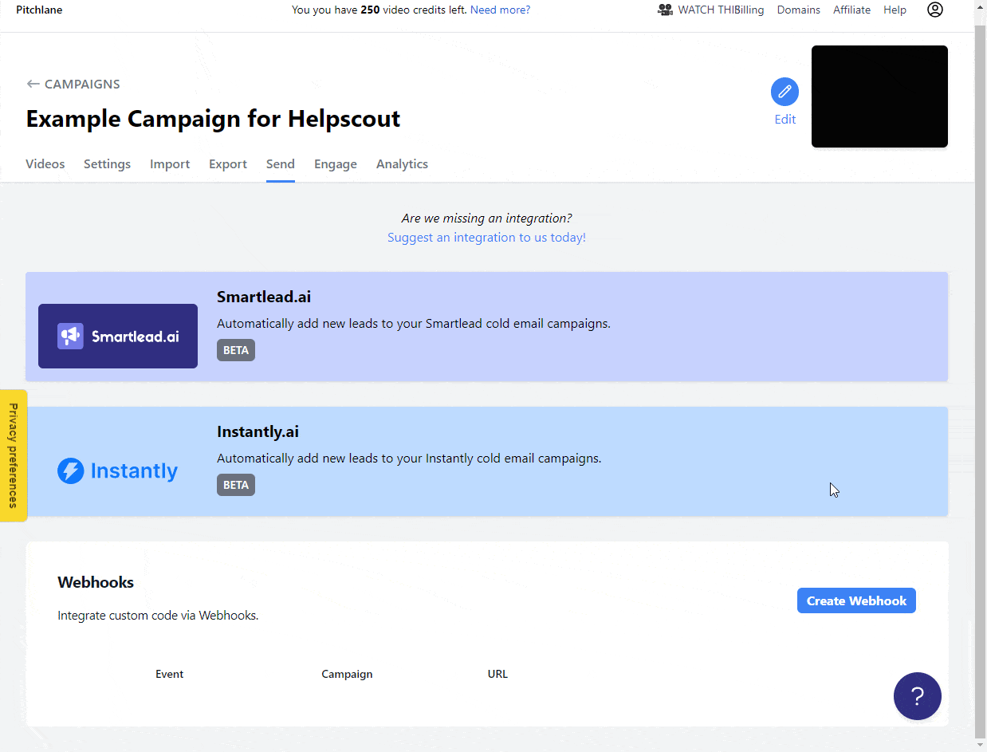Switch to the Settings tab

(x=107, y=163)
